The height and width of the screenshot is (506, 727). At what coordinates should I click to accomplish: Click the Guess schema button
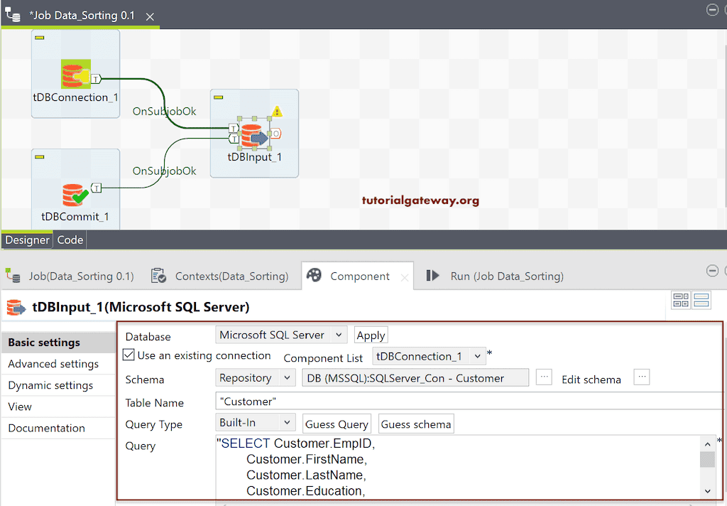(416, 424)
